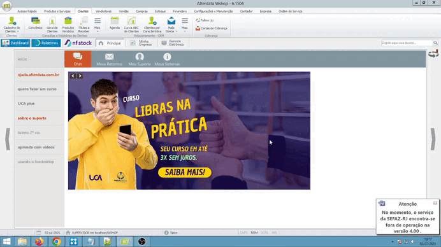The height and width of the screenshot is (247, 441).
Task: Click the SAIBA MAIS banner button
Action: (185, 173)
